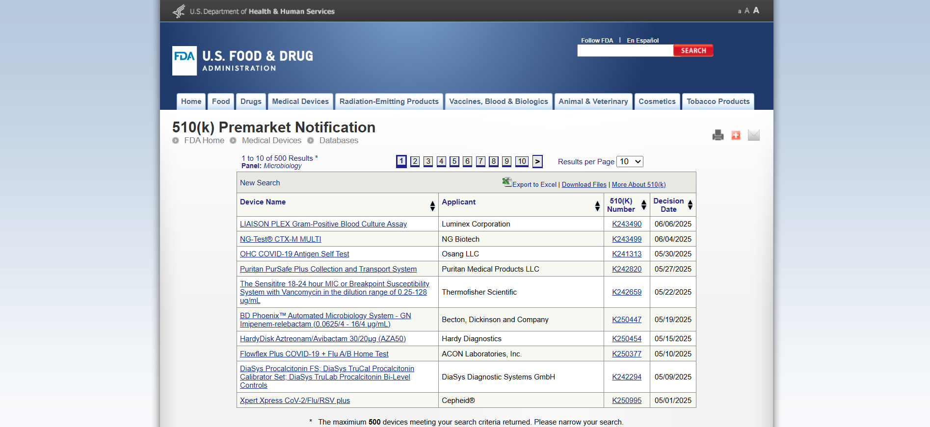Click the email envelope icon
Image resolution: width=930 pixels, height=427 pixels.
tap(754, 135)
